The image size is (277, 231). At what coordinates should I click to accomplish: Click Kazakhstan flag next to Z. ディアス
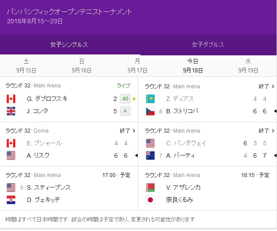[x=150, y=99]
